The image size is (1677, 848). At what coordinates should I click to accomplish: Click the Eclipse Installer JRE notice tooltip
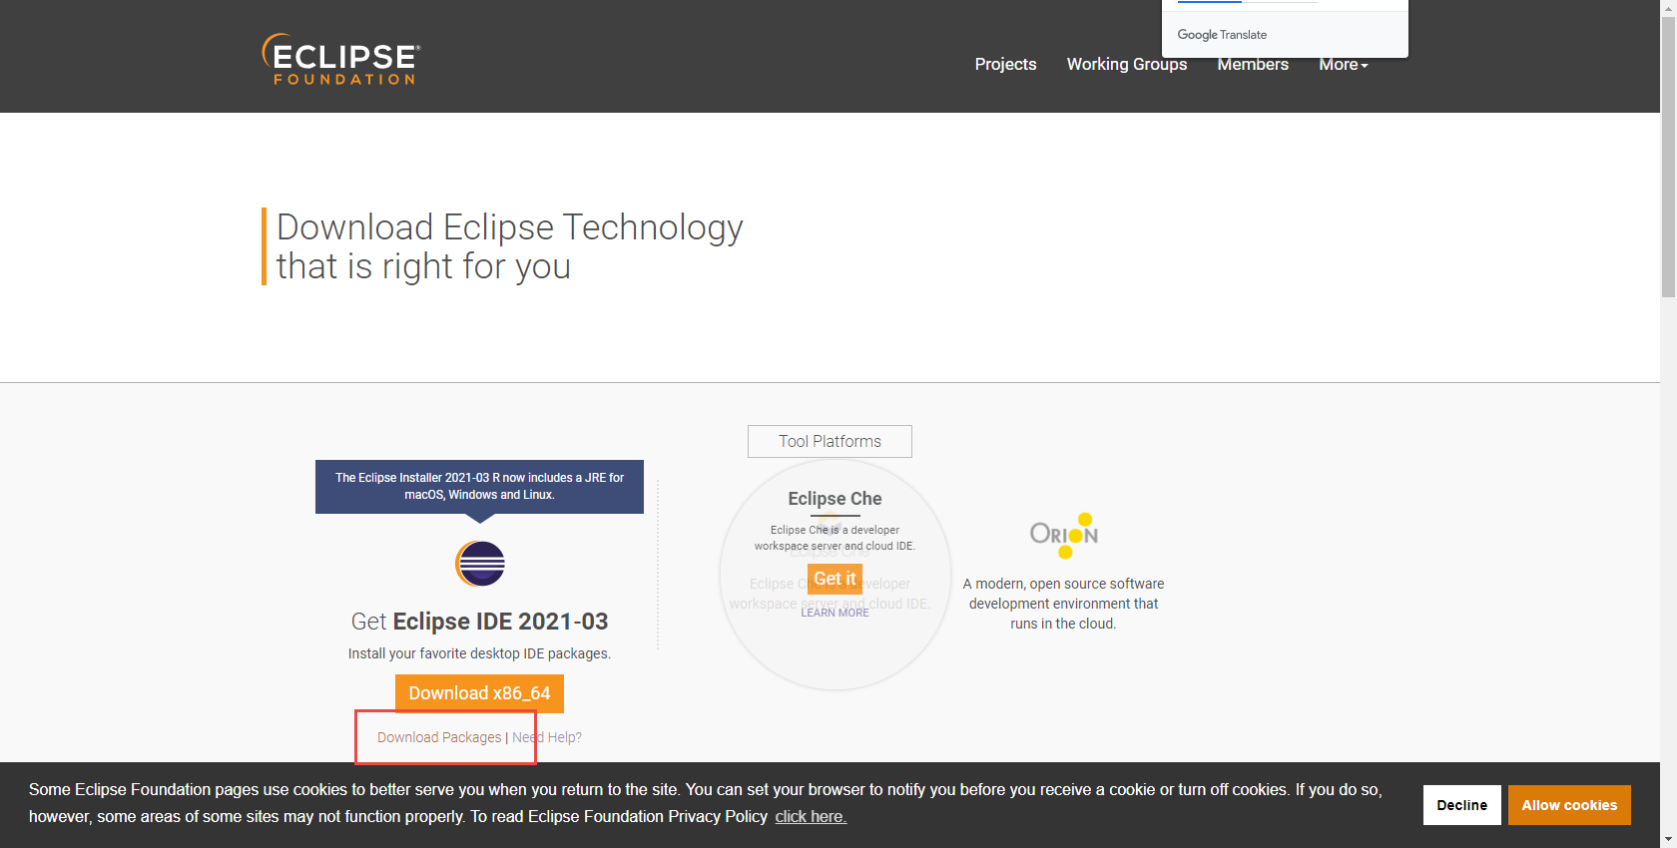[x=479, y=486]
